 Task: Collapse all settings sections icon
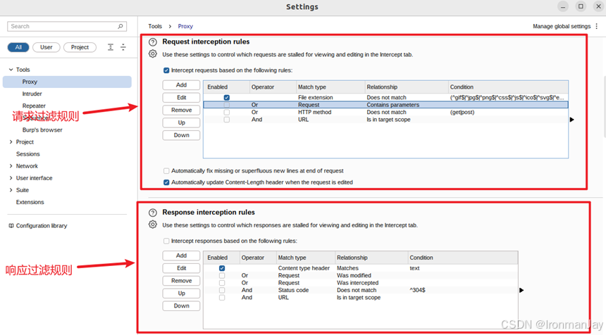[123, 47]
